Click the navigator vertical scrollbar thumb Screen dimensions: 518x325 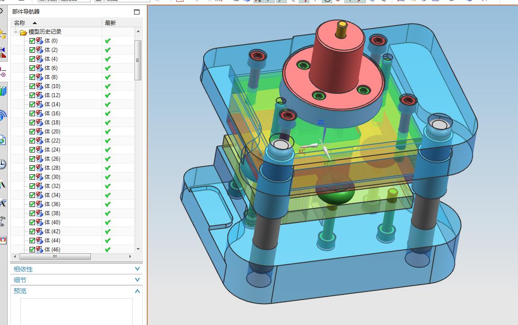tap(138, 60)
